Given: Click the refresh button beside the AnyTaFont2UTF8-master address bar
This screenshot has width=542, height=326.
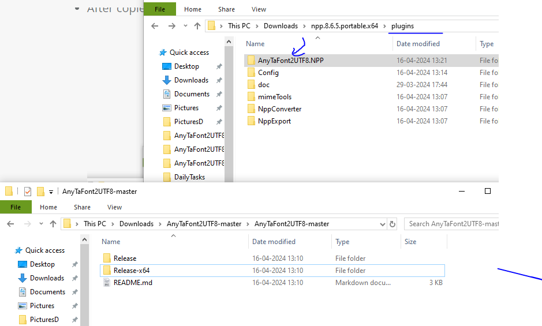Looking at the screenshot, I should [x=393, y=224].
